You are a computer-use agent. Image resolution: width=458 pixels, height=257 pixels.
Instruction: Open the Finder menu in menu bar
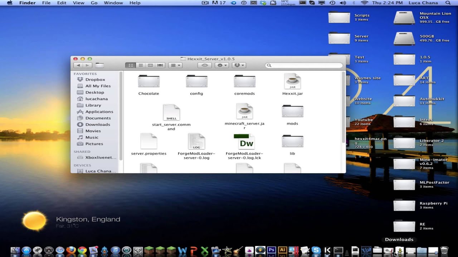27,3
